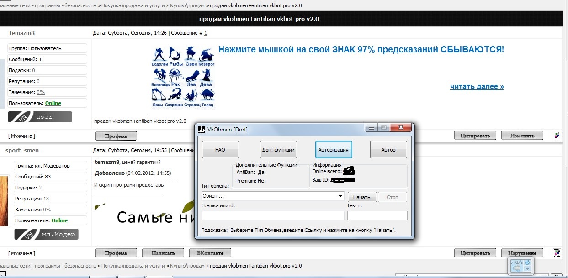Click the Начать button in VkObmen
The width and height of the screenshot is (568, 278).
(x=362, y=197)
